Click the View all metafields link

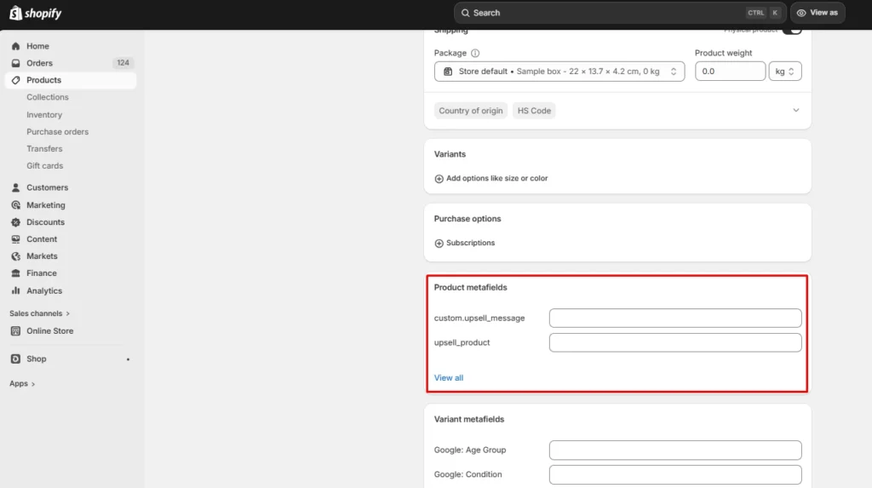449,378
